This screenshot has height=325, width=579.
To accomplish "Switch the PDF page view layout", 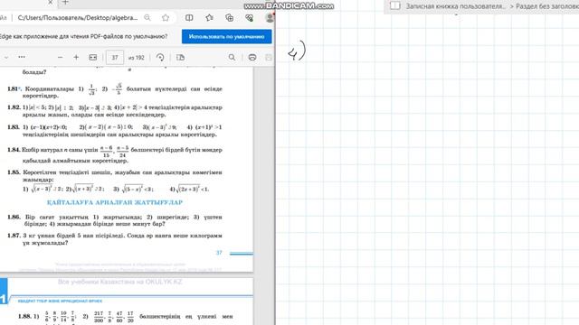I will (x=180, y=58).
